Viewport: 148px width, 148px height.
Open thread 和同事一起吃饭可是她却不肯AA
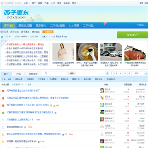pyautogui.click(x=22, y=141)
